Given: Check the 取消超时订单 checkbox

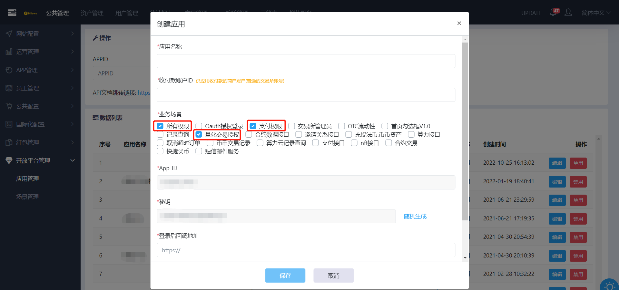Looking at the screenshot, I should pos(160,143).
